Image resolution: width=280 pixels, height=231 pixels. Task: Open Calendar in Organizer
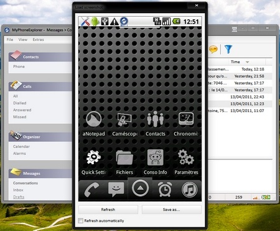(x=21, y=146)
